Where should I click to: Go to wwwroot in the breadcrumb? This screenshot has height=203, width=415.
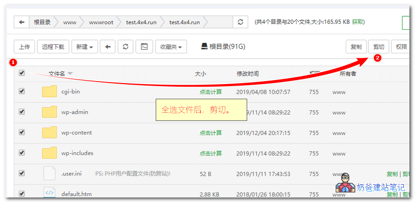point(101,22)
